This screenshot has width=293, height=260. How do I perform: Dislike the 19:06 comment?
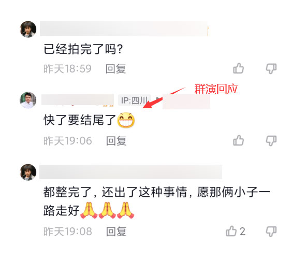point(271,140)
